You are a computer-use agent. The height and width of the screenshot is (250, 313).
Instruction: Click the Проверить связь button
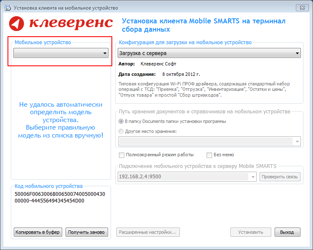pos(280,177)
